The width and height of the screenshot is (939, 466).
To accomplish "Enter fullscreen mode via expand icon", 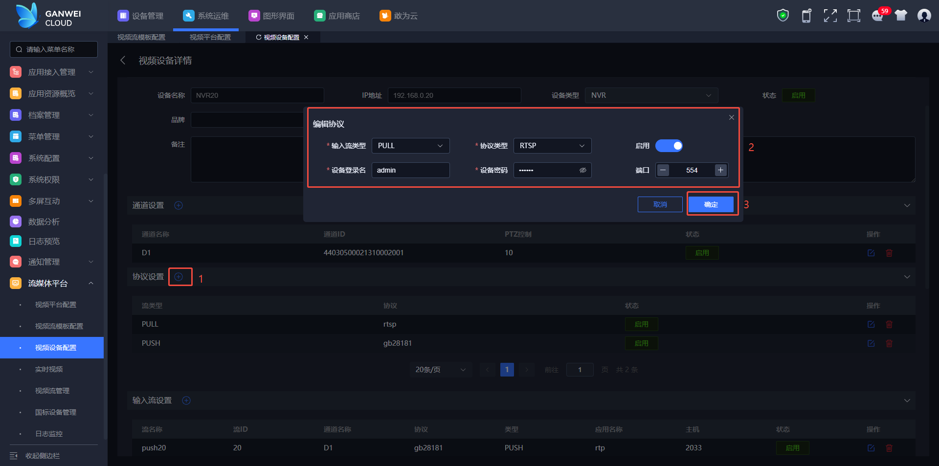I will [x=830, y=16].
